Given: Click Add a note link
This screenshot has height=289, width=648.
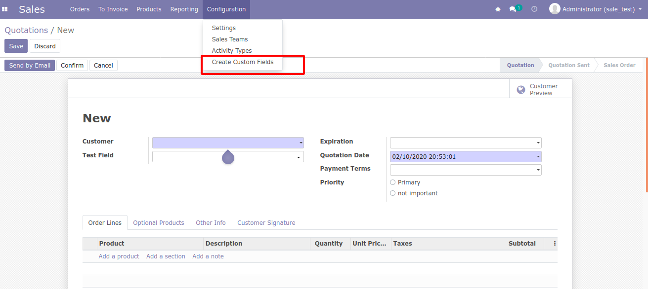Looking at the screenshot, I should click(208, 256).
